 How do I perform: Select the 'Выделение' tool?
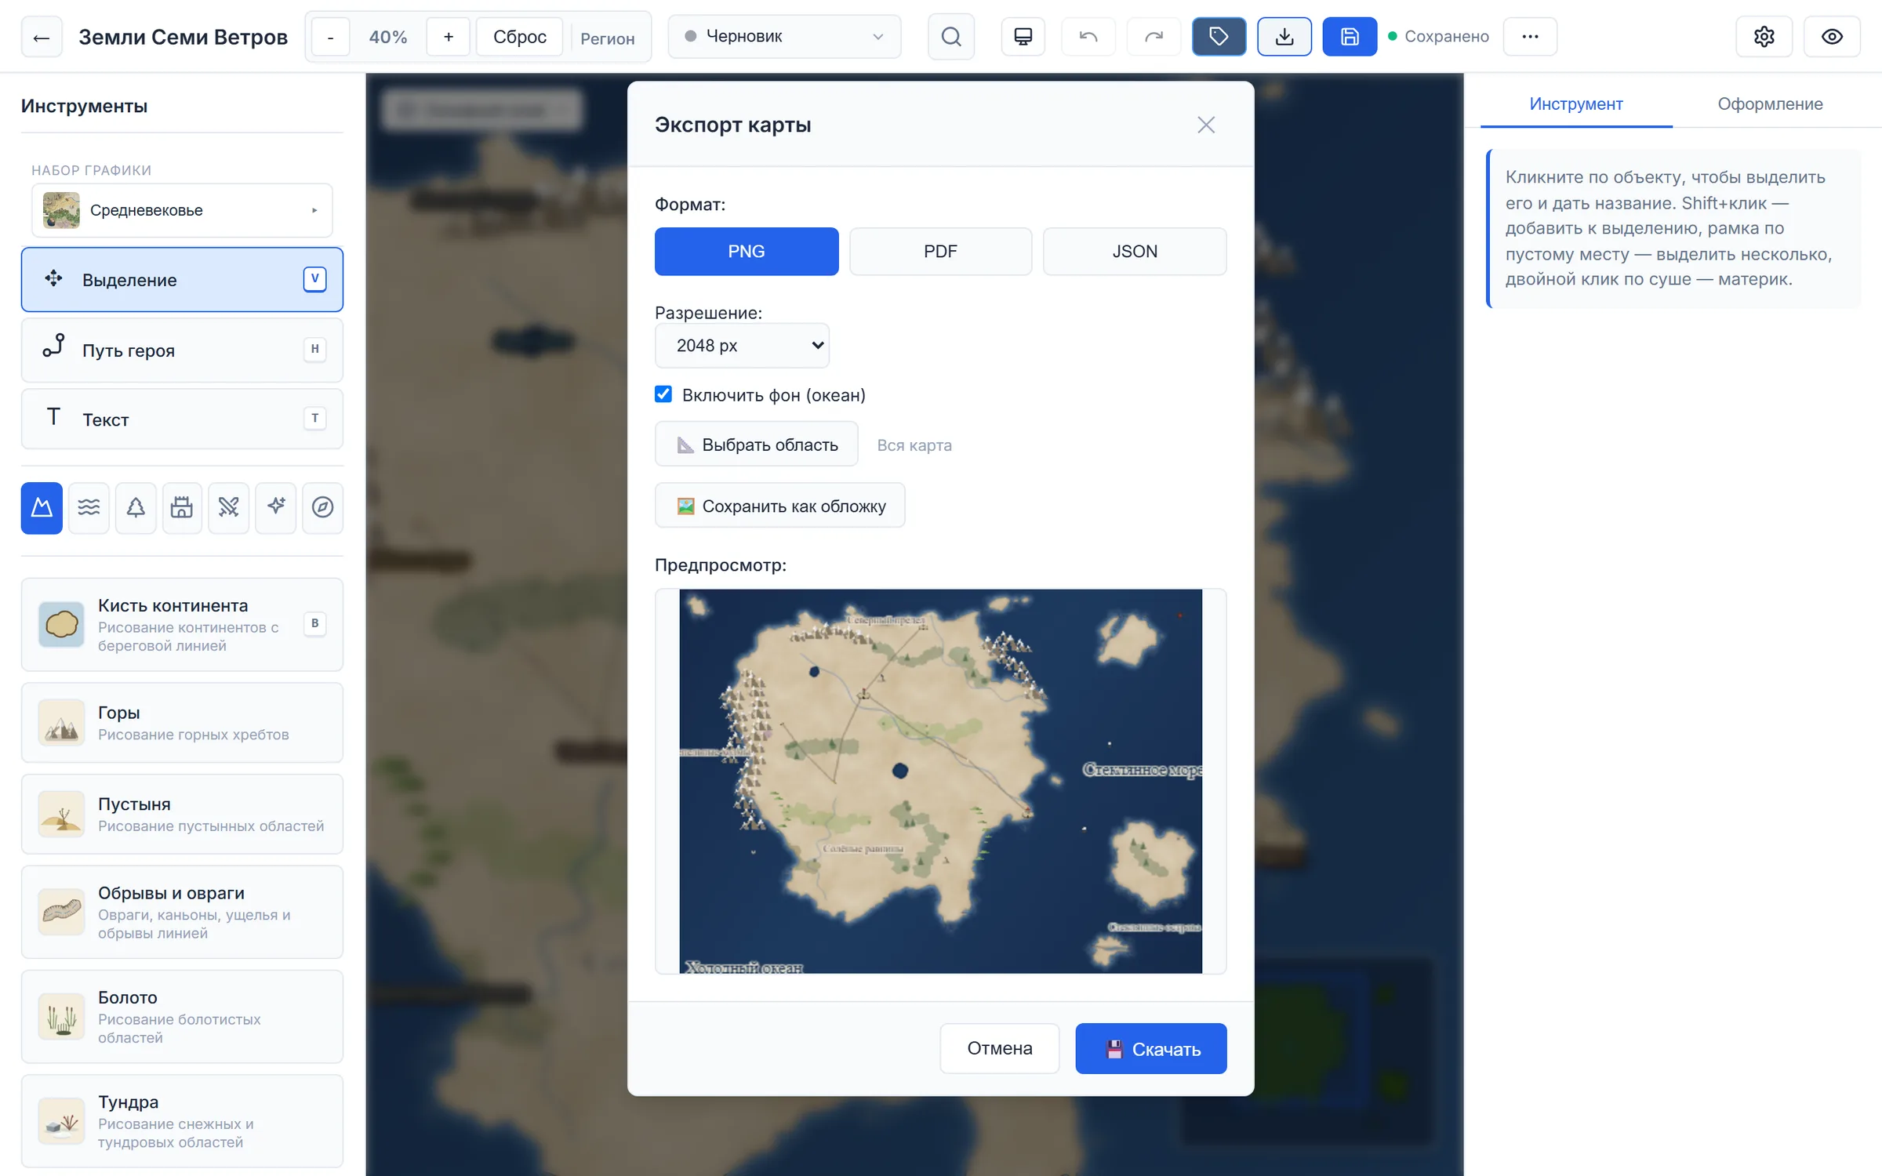[x=182, y=280]
